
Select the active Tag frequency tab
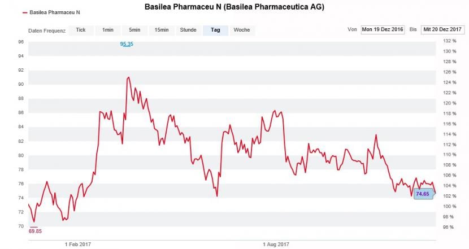(x=215, y=30)
